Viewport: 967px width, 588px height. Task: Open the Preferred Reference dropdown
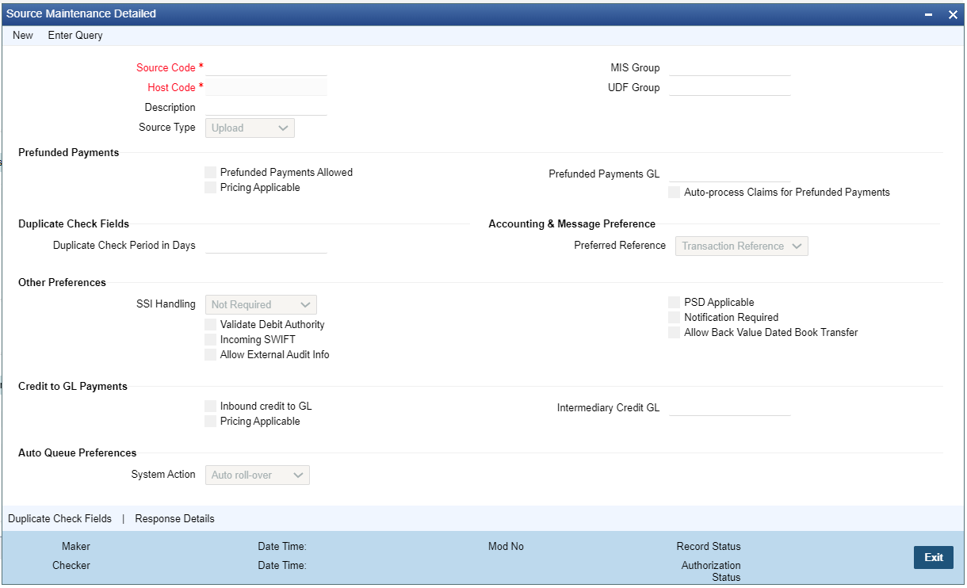coord(742,246)
